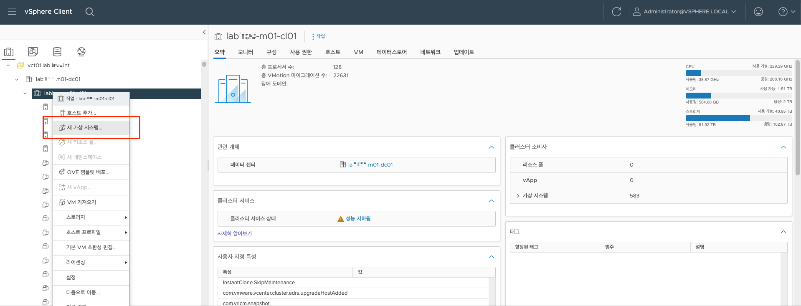Switch to the 네트워크 tab
Image resolution: width=801 pixels, height=306 pixels.
point(430,52)
